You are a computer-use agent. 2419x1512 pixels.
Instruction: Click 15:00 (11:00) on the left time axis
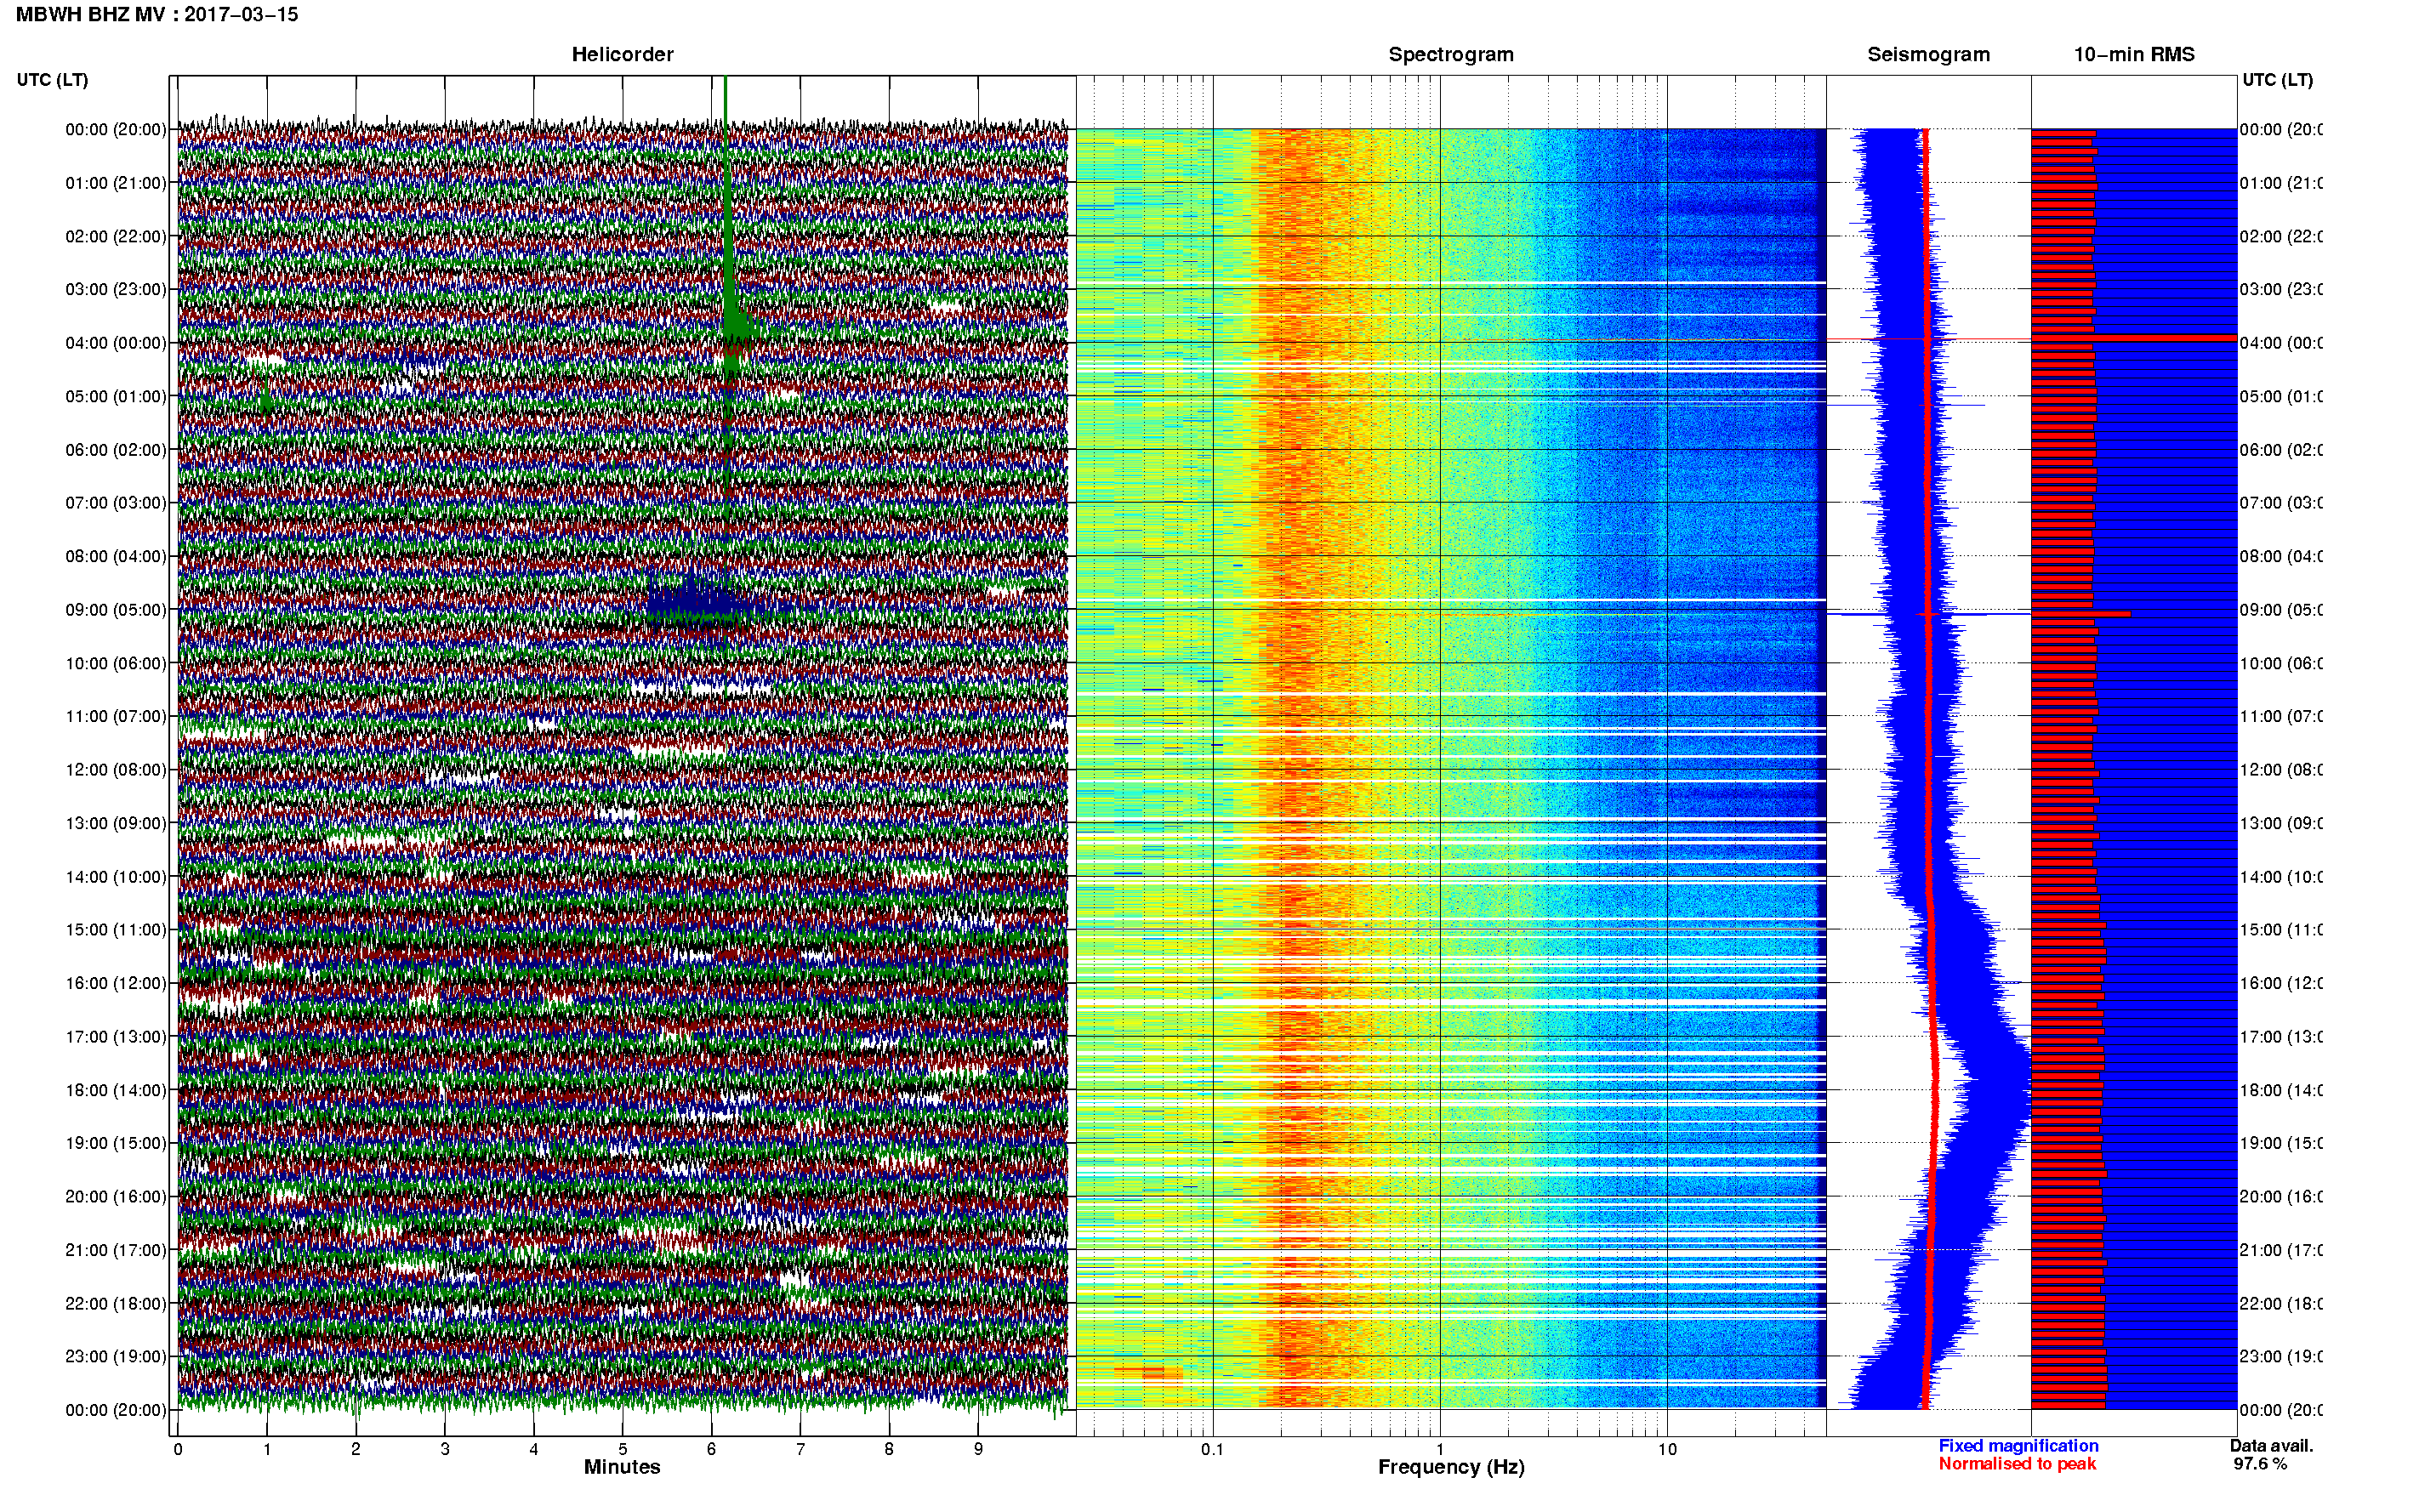116,930
